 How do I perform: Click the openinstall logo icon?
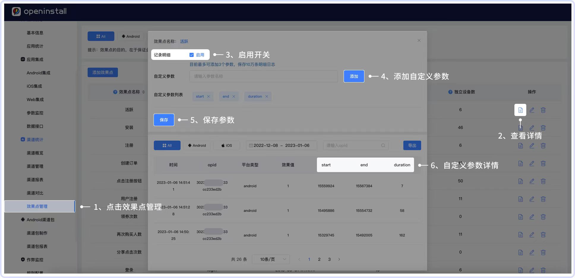coord(16,11)
